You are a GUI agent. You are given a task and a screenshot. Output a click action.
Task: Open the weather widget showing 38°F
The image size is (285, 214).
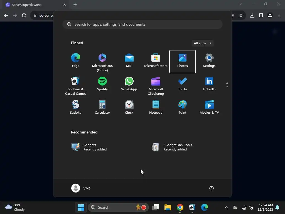(x=15, y=207)
